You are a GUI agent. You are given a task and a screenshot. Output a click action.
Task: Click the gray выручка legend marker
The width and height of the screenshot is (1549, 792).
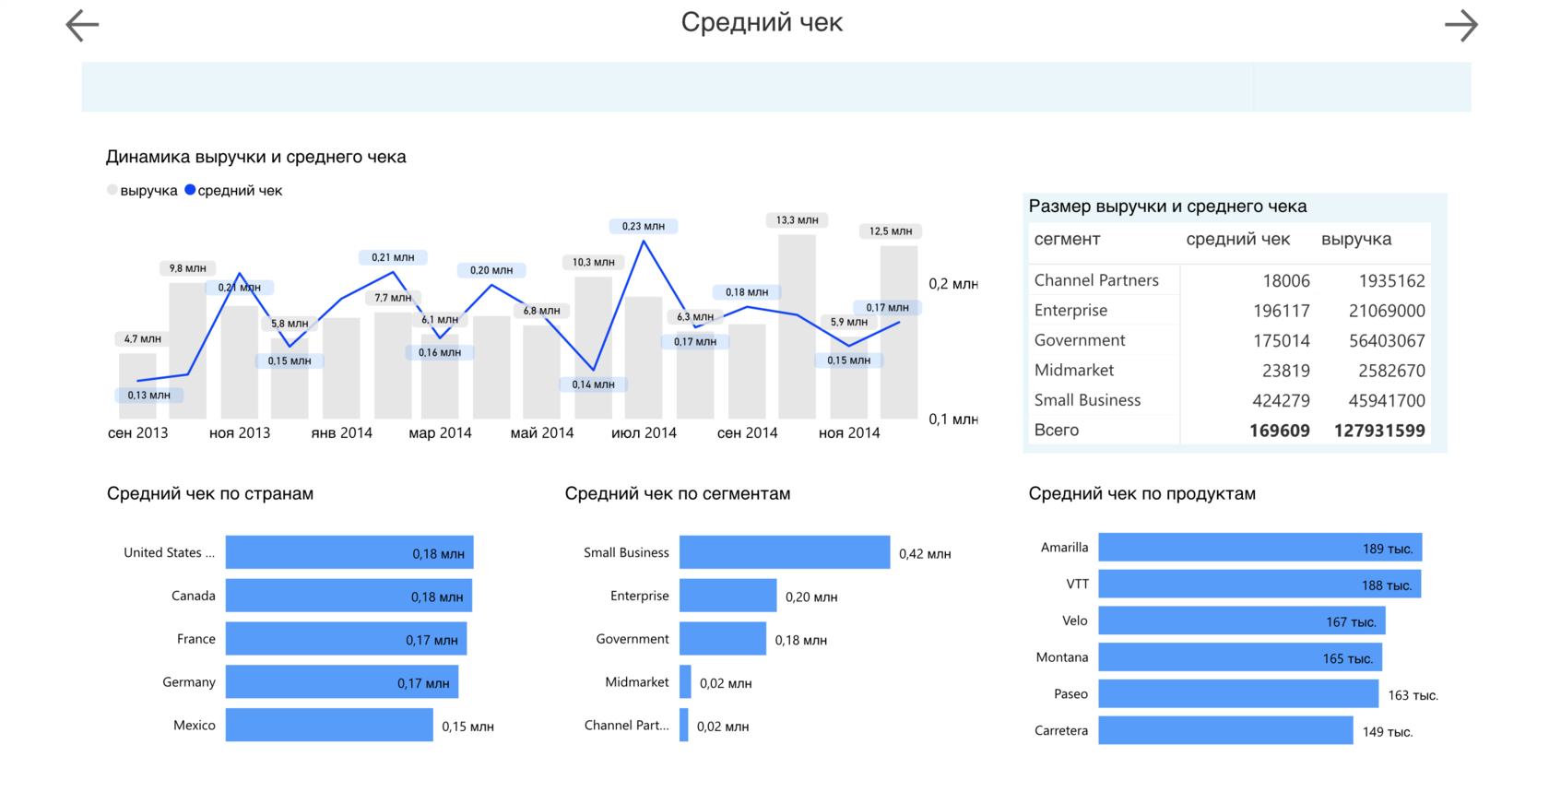(112, 190)
